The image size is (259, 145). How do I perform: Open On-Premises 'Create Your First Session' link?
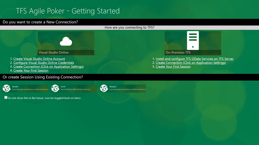pos(173,66)
